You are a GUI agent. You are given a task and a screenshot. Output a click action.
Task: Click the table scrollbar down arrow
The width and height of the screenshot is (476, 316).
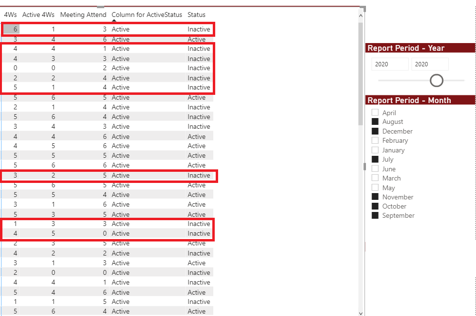tap(361, 313)
